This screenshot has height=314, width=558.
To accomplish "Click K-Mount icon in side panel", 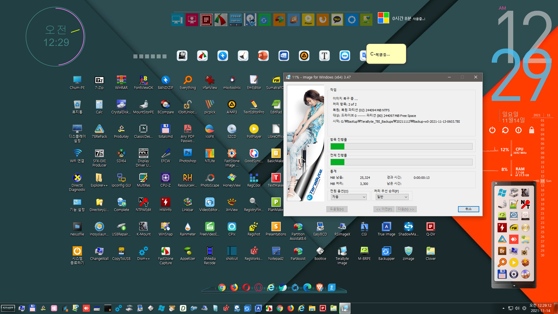I will click(x=525, y=192).
